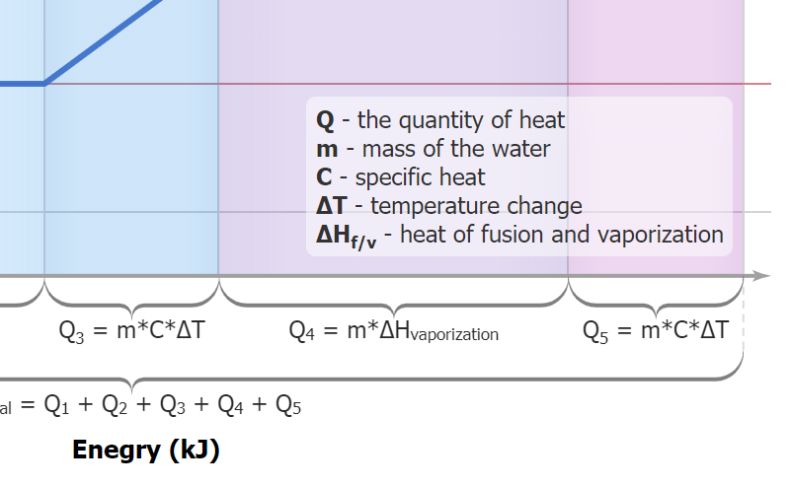Click the curly brace above the Q₅ formula
This screenshot has height=487, width=790.
pyautogui.click(x=656, y=299)
